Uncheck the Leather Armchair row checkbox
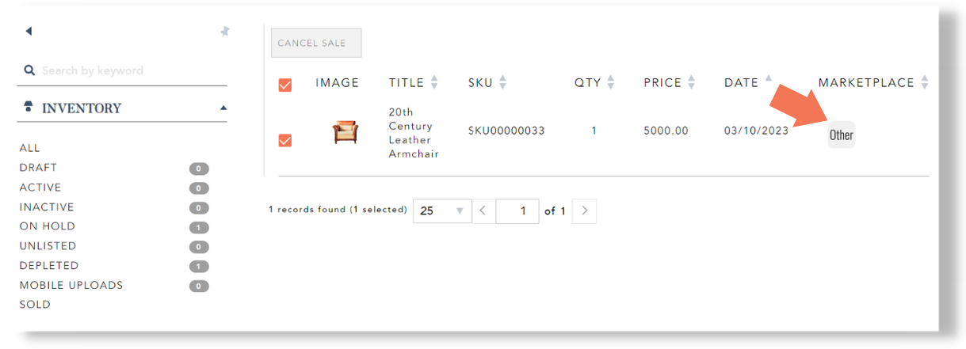 tap(285, 140)
